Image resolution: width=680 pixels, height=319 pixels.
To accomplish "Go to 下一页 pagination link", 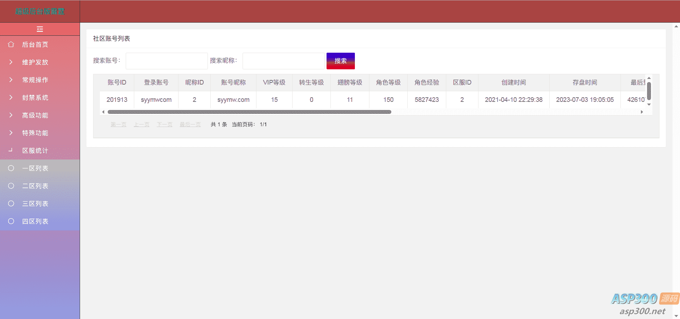I will pos(164,124).
